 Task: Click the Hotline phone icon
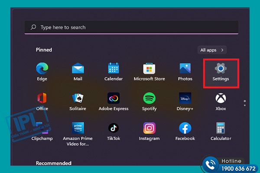point(211,164)
